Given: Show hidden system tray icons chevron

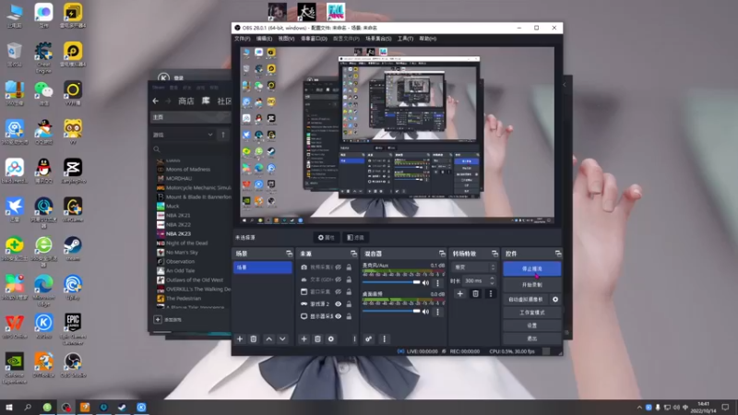Looking at the screenshot, I should 639,408.
